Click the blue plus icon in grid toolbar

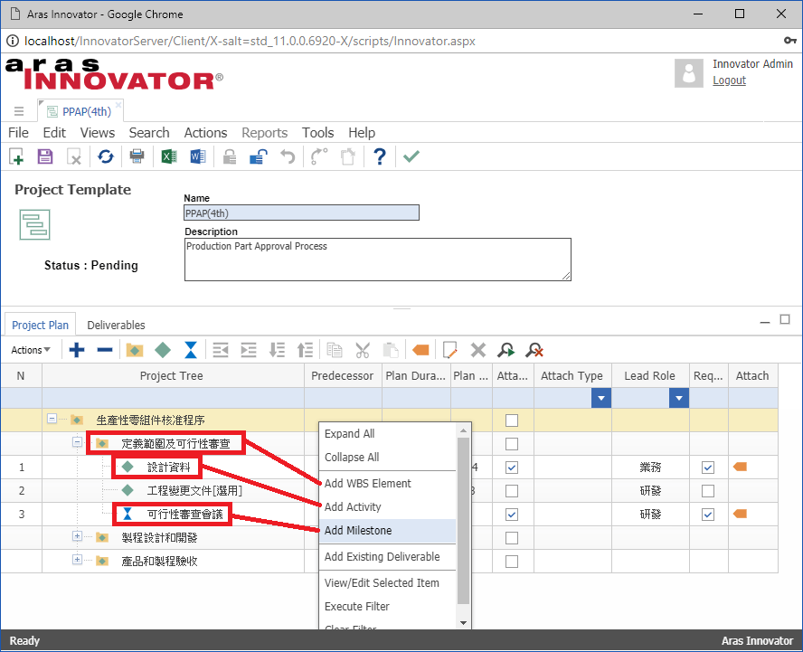pos(77,350)
